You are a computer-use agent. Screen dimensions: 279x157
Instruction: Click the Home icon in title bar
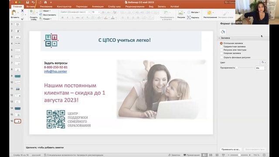click(45, 2)
